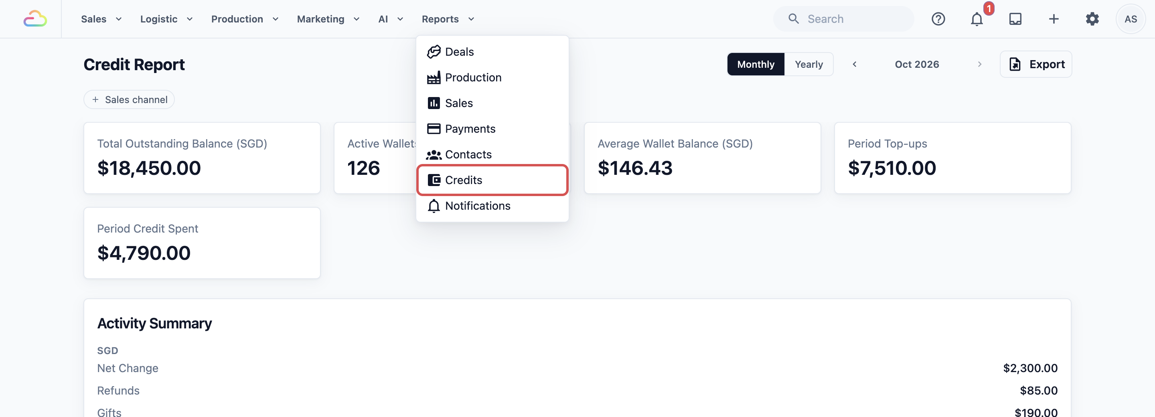This screenshot has width=1155, height=417.
Task: Open the Credits report menu item
Action: click(492, 180)
